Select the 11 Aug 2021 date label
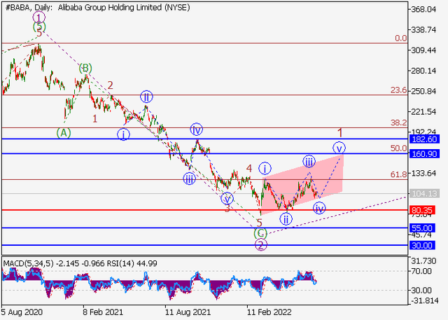The width and height of the screenshot is (448, 320). [188, 312]
